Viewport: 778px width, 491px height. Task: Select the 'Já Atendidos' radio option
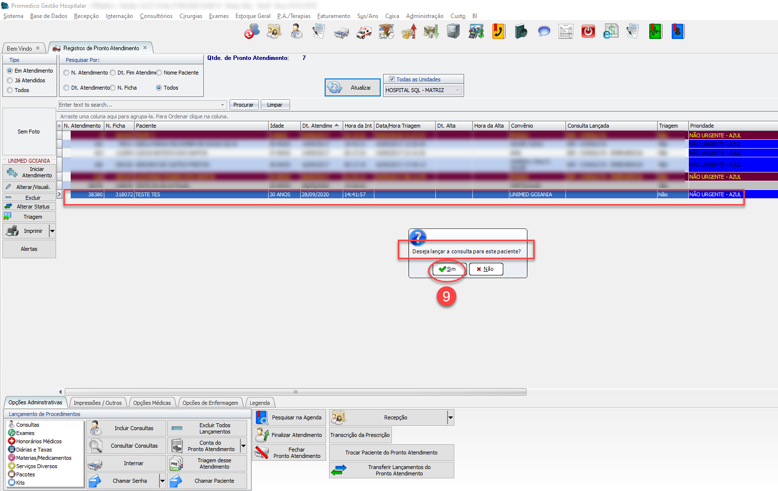coord(10,80)
